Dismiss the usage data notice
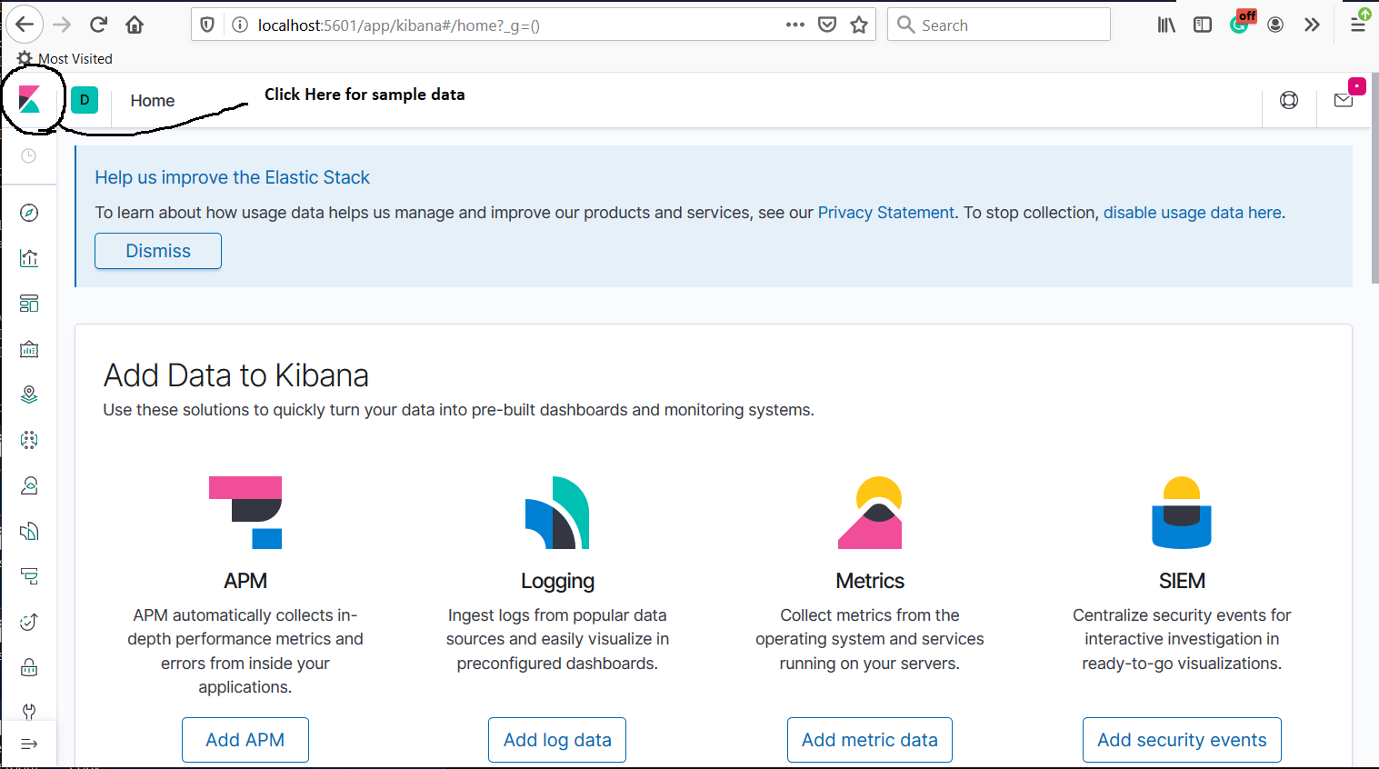The height and width of the screenshot is (769, 1379). pos(158,251)
